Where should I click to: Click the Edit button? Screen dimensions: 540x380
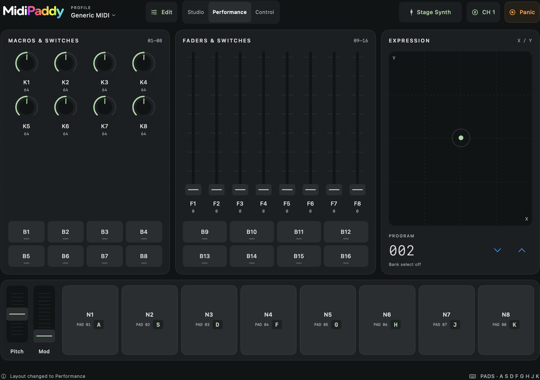pyautogui.click(x=161, y=12)
